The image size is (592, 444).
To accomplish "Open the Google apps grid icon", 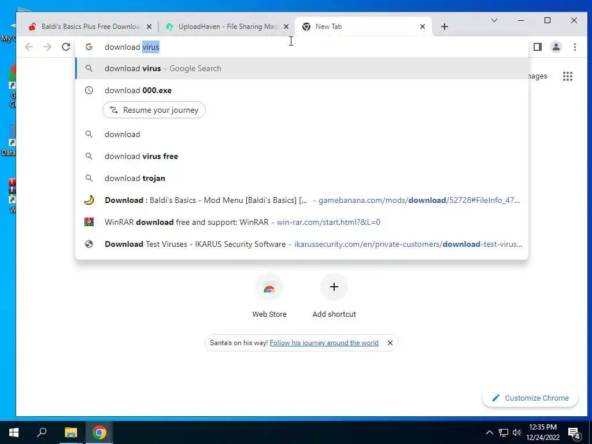I will coord(568,76).
